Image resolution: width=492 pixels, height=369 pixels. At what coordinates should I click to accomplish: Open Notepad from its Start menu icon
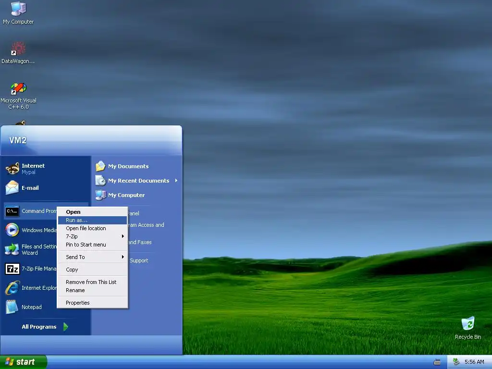12,307
